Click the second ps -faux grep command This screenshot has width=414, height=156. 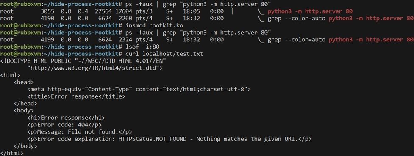coord(198,33)
